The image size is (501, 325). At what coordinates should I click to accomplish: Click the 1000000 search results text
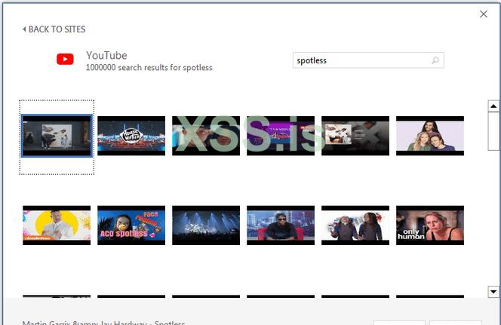(x=149, y=68)
